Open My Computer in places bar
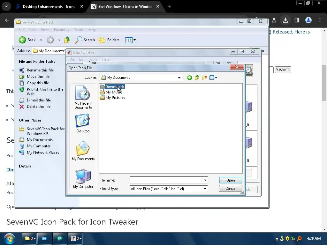 [x=83, y=179]
